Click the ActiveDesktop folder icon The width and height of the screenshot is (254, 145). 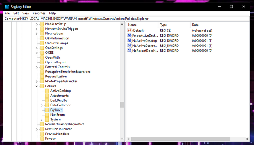[47, 91]
